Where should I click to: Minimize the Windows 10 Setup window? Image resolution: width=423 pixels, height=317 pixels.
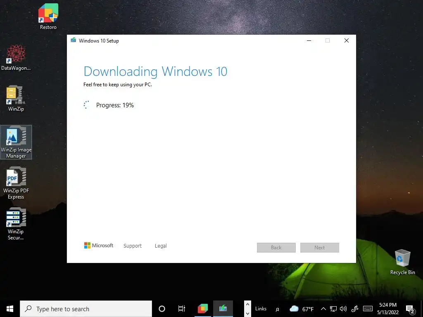(309, 40)
